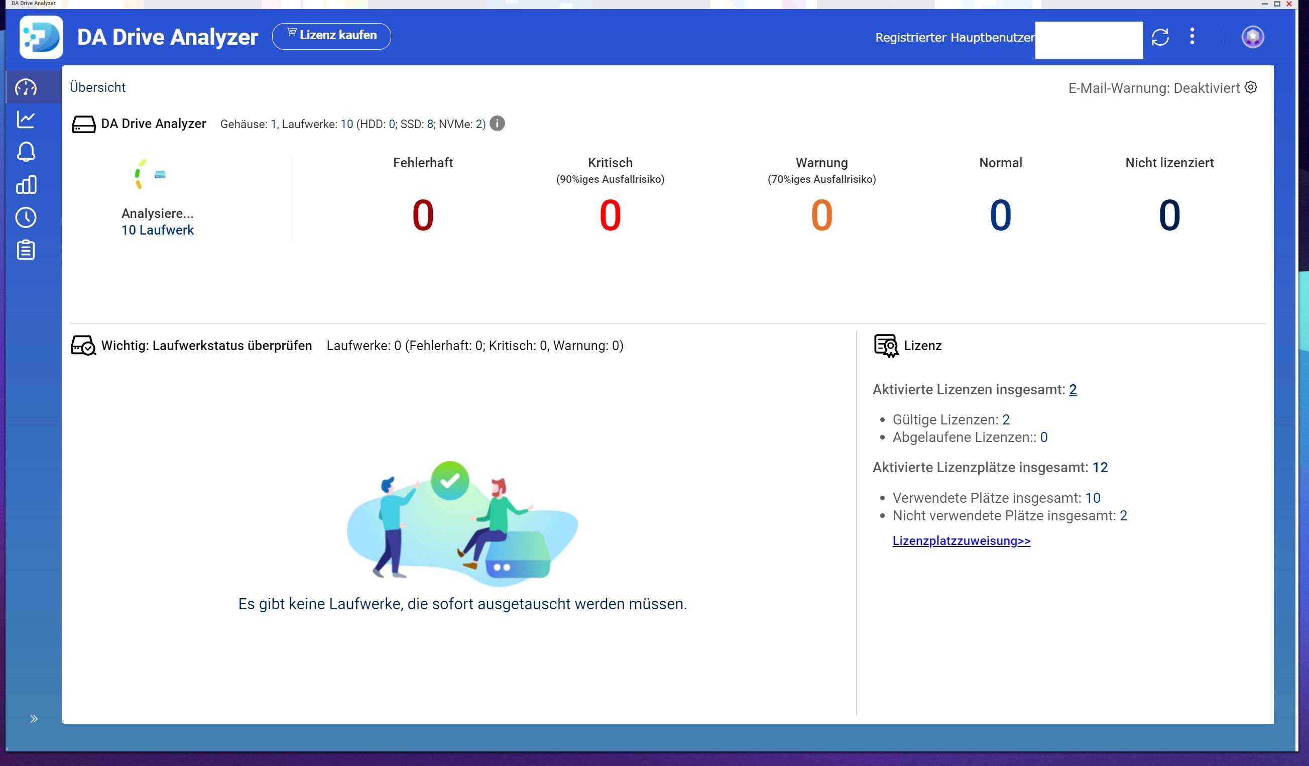The height and width of the screenshot is (766, 1309).
Task: Open the Overview dashboard sidebar icon
Action: coord(26,87)
